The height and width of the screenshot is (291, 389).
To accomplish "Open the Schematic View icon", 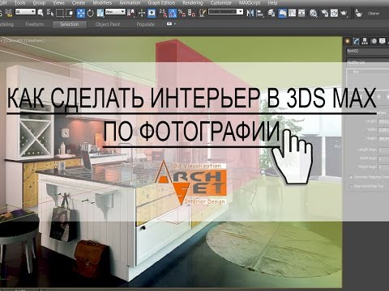I will pos(301,13).
